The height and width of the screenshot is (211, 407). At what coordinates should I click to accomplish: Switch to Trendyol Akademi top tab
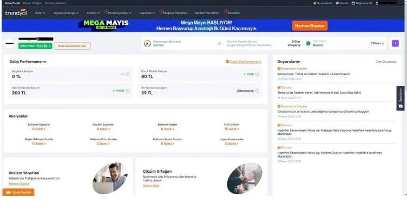[x=55, y=3]
